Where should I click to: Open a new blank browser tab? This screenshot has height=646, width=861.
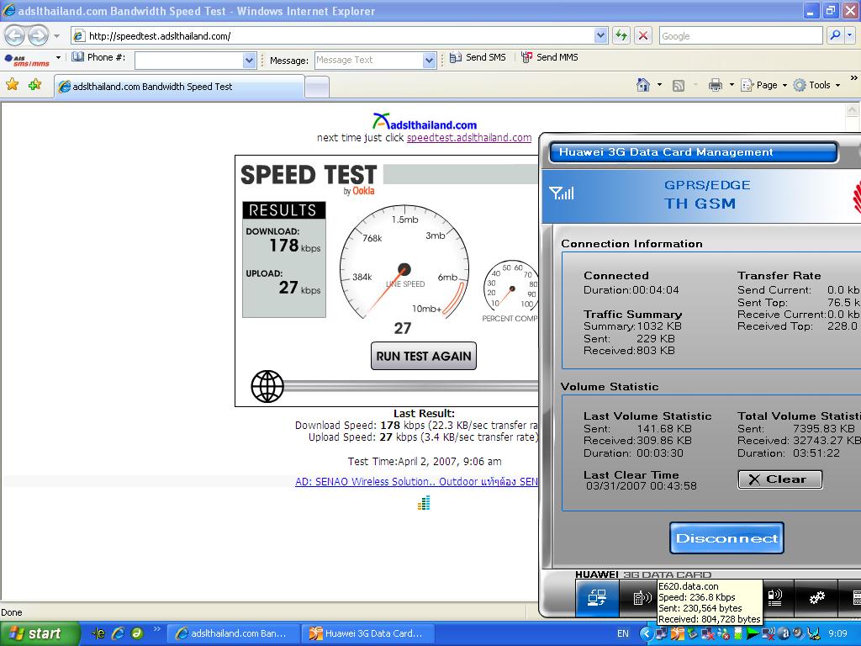click(x=317, y=87)
